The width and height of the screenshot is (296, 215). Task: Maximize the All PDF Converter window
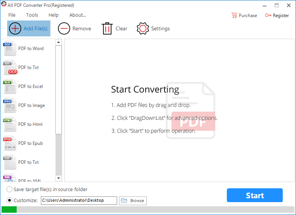click(x=277, y=5)
